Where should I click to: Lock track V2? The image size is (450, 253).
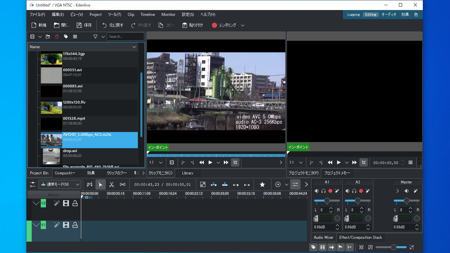click(x=75, y=203)
